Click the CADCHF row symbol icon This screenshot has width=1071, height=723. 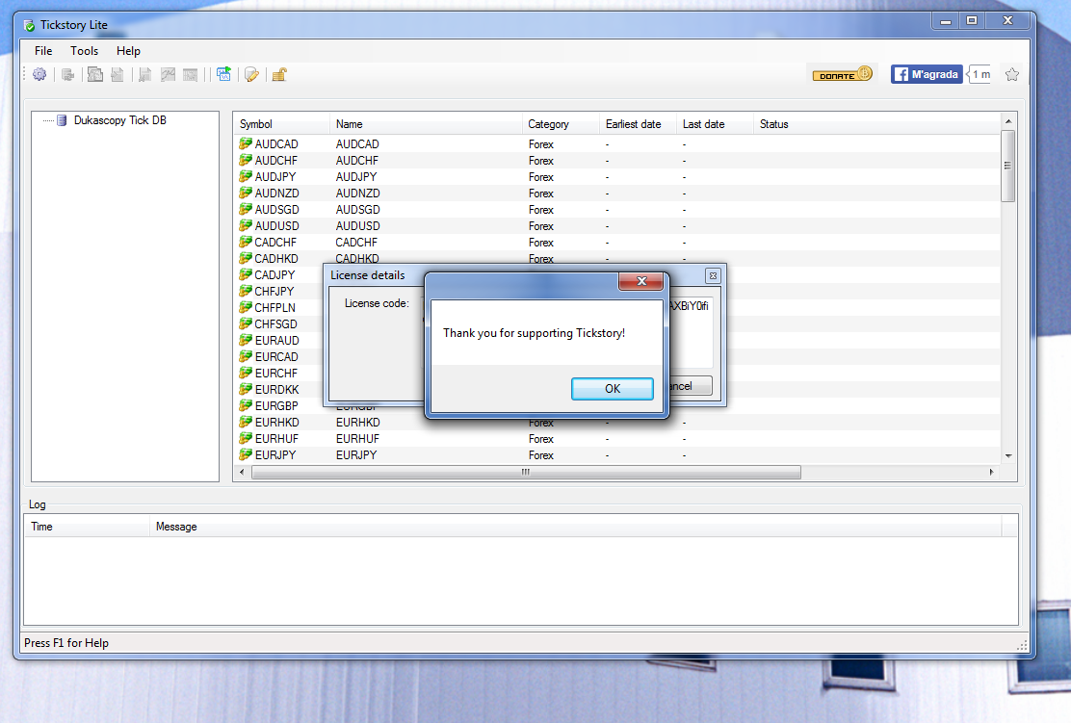[x=246, y=243]
